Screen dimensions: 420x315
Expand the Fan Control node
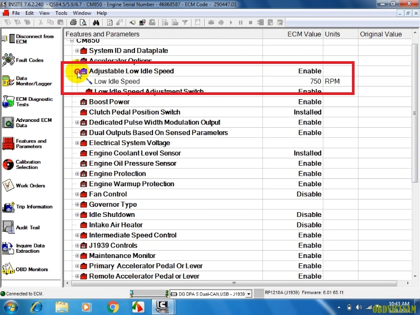click(x=77, y=194)
